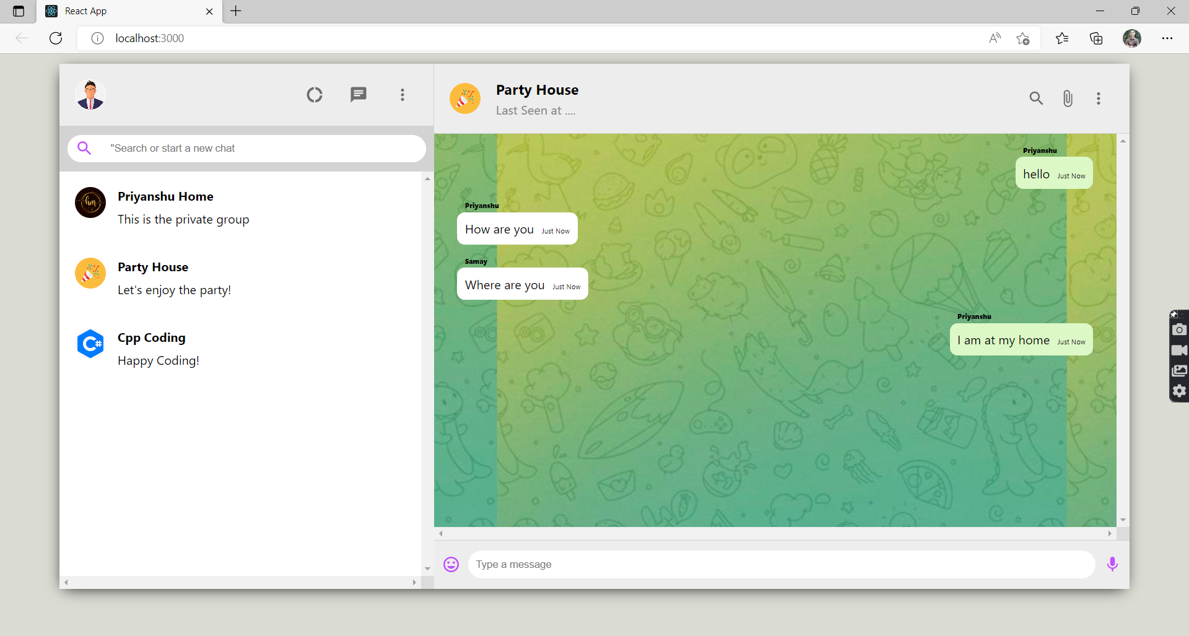Open the Edge settings ellipsis menu

pyautogui.click(x=1169, y=38)
